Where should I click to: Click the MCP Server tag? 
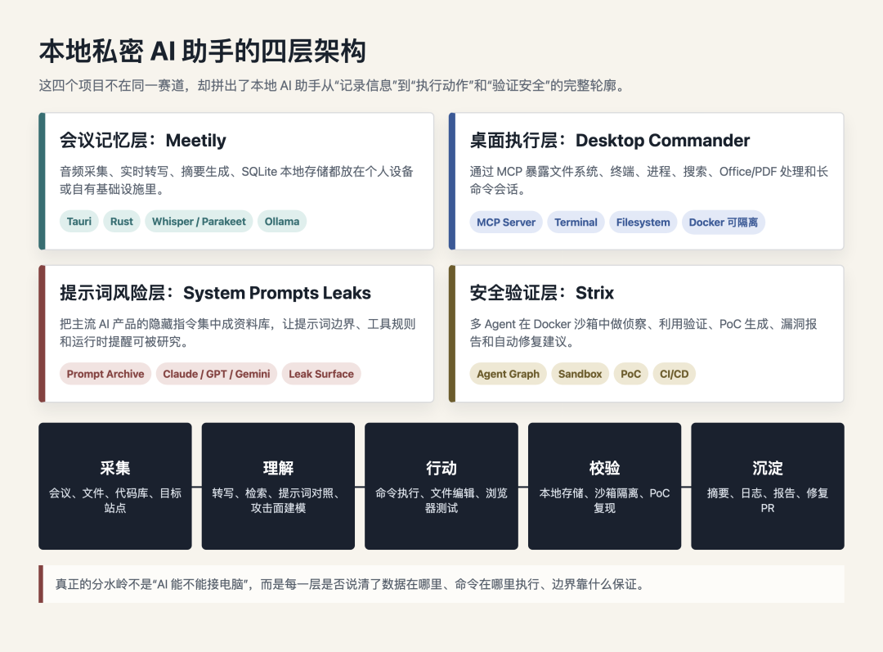pos(506,222)
